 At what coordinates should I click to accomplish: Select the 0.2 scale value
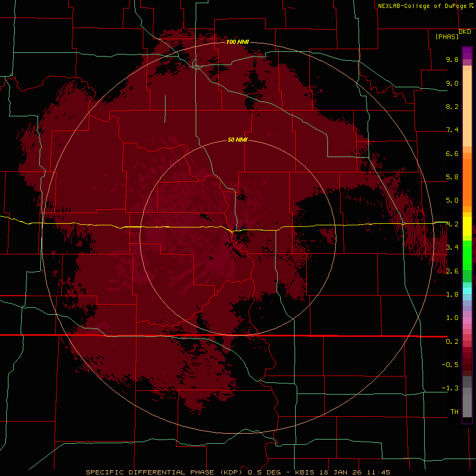[452, 342]
